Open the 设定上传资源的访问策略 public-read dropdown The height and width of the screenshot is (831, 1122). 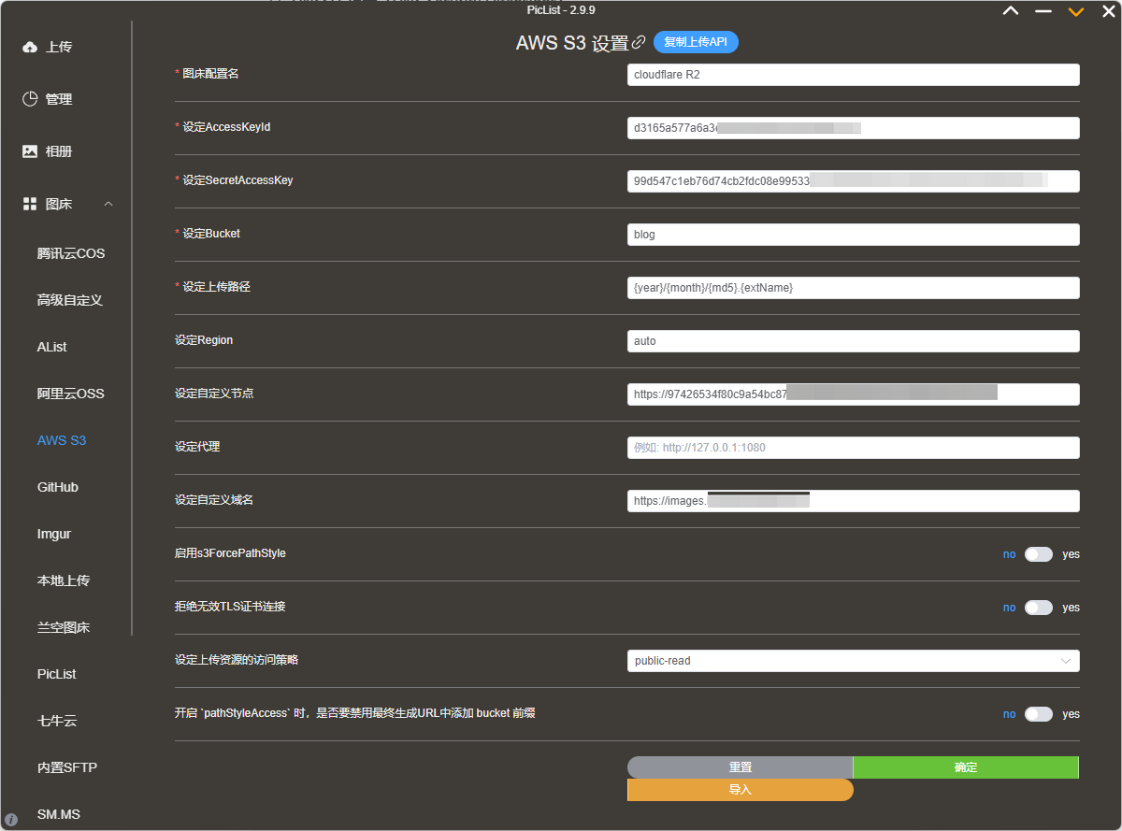click(x=853, y=661)
